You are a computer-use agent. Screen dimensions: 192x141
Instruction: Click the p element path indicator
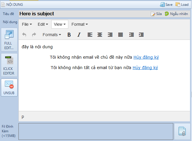click(x=23, y=116)
